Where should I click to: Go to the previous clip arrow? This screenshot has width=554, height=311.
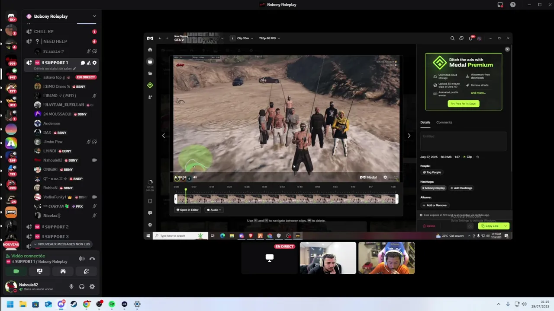pos(163,136)
